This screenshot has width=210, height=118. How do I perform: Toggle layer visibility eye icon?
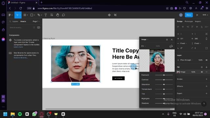[206, 60]
